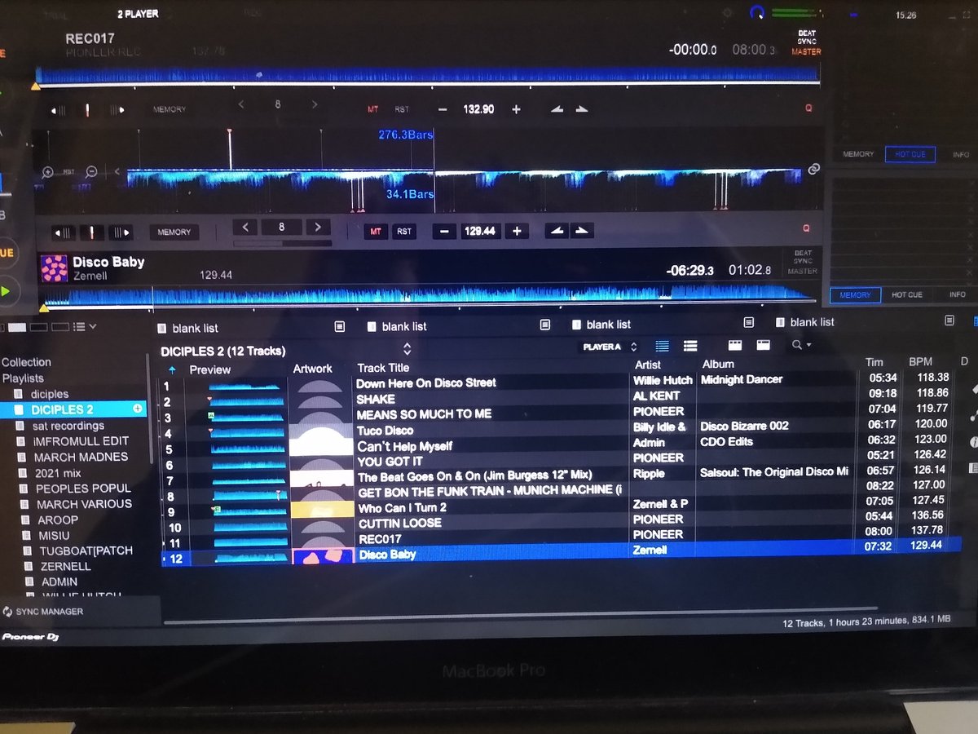Switch upper side panel to HOT CUE tab
Screen dimensions: 978x734
pos(910,154)
